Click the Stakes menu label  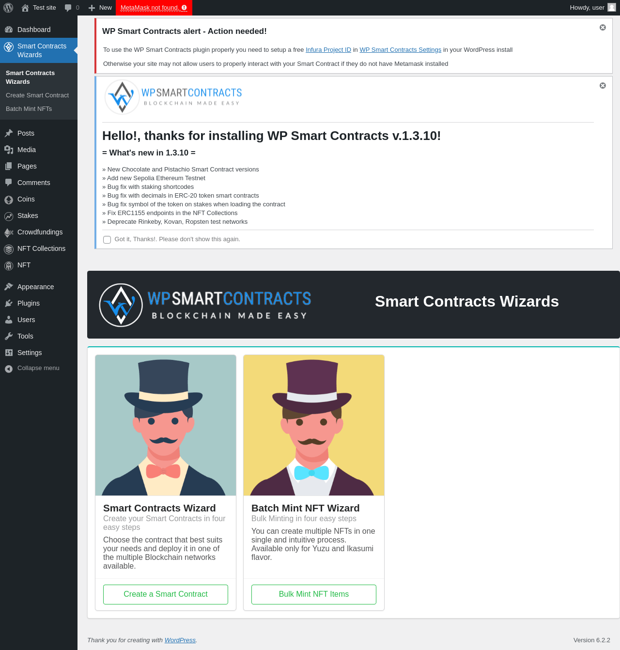(28, 216)
